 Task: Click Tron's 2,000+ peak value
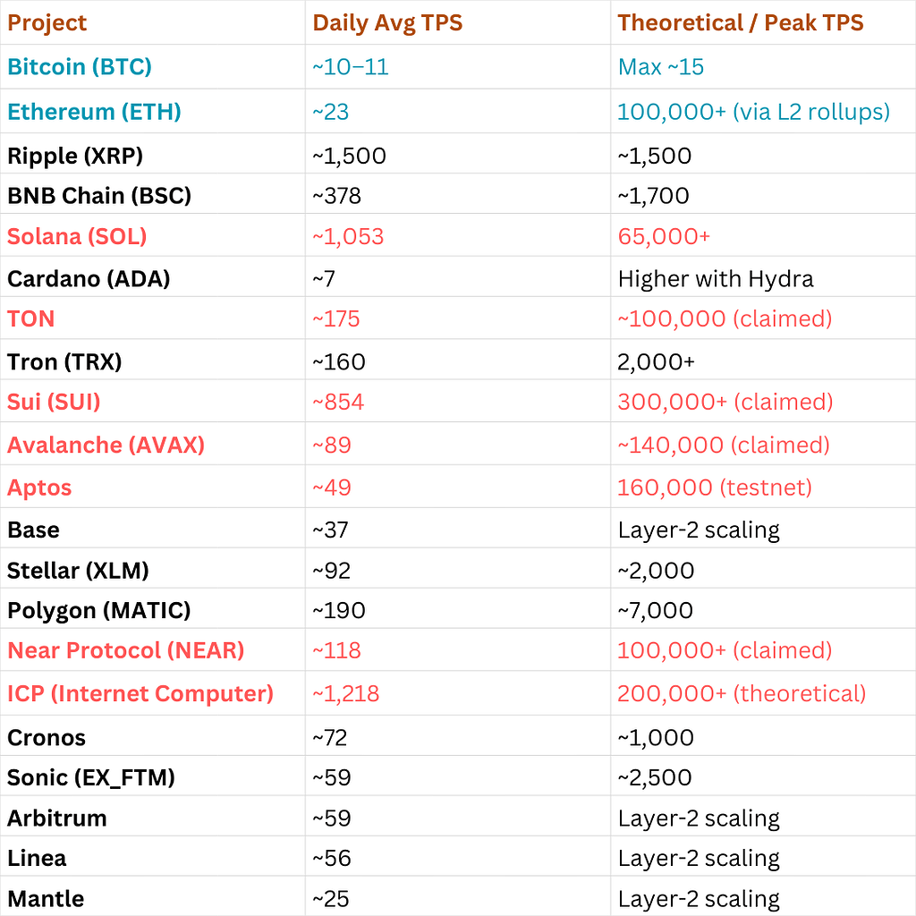656,362
